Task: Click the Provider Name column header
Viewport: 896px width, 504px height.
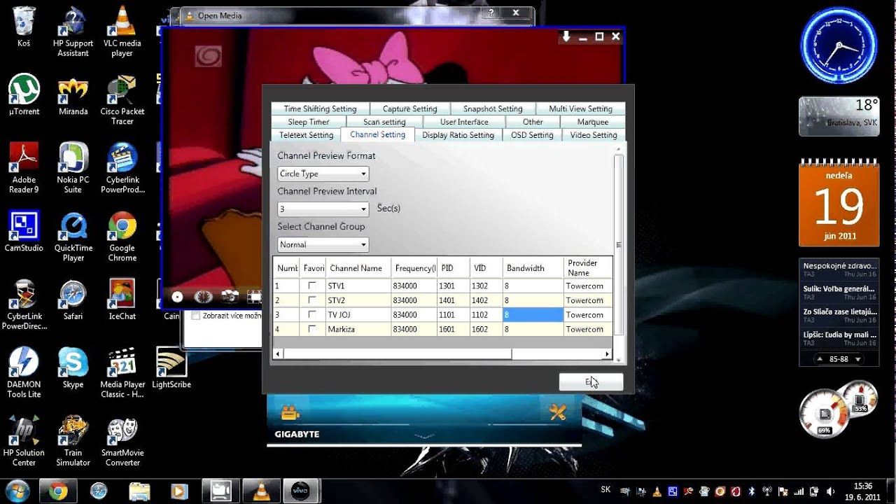Action: (588, 267)
